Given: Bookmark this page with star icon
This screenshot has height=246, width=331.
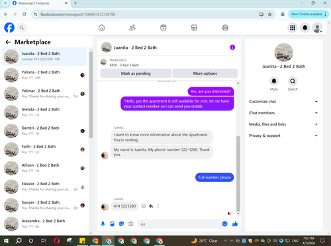Looking at the screenshot, I should 269,15.
